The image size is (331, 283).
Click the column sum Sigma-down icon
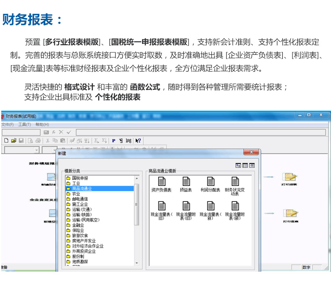[104, 141]
